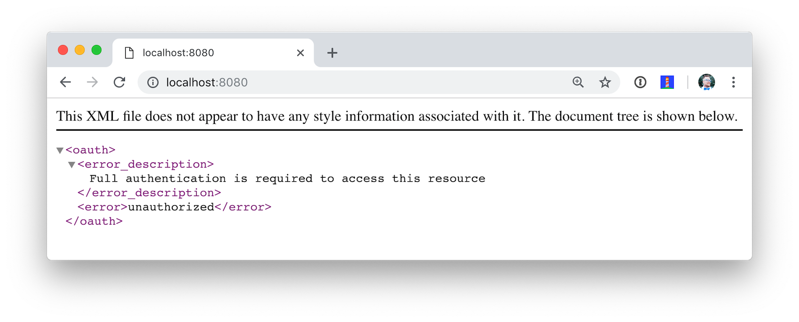
Task: Select the localhost:8080 tab
Action: 200,53
